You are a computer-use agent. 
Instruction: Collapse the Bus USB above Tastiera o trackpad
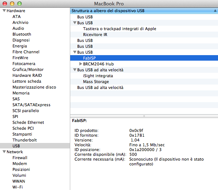(x=75, y=23)
